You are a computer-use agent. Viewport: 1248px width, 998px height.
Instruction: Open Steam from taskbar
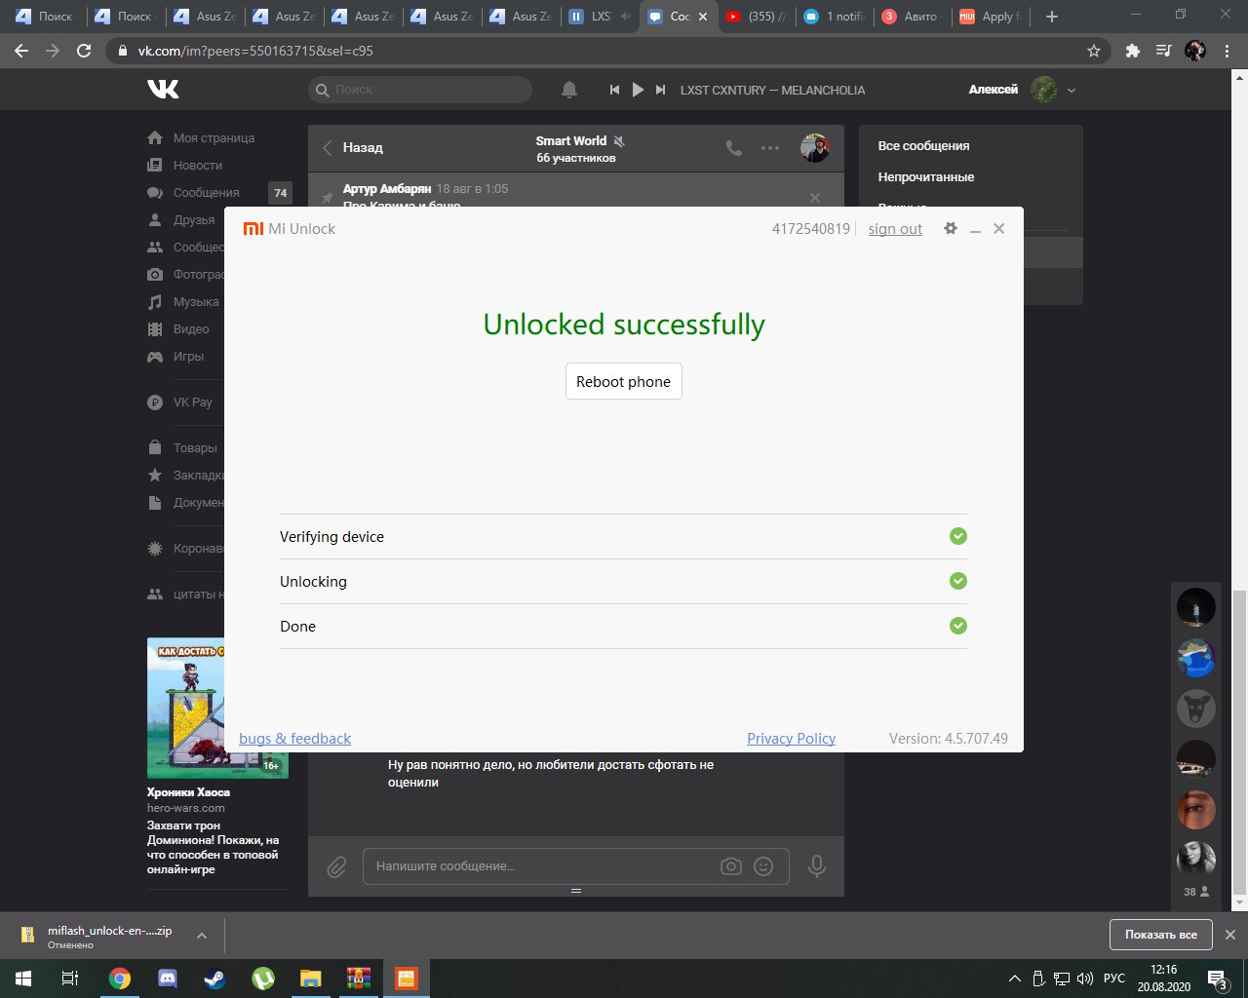coord(215,979)
